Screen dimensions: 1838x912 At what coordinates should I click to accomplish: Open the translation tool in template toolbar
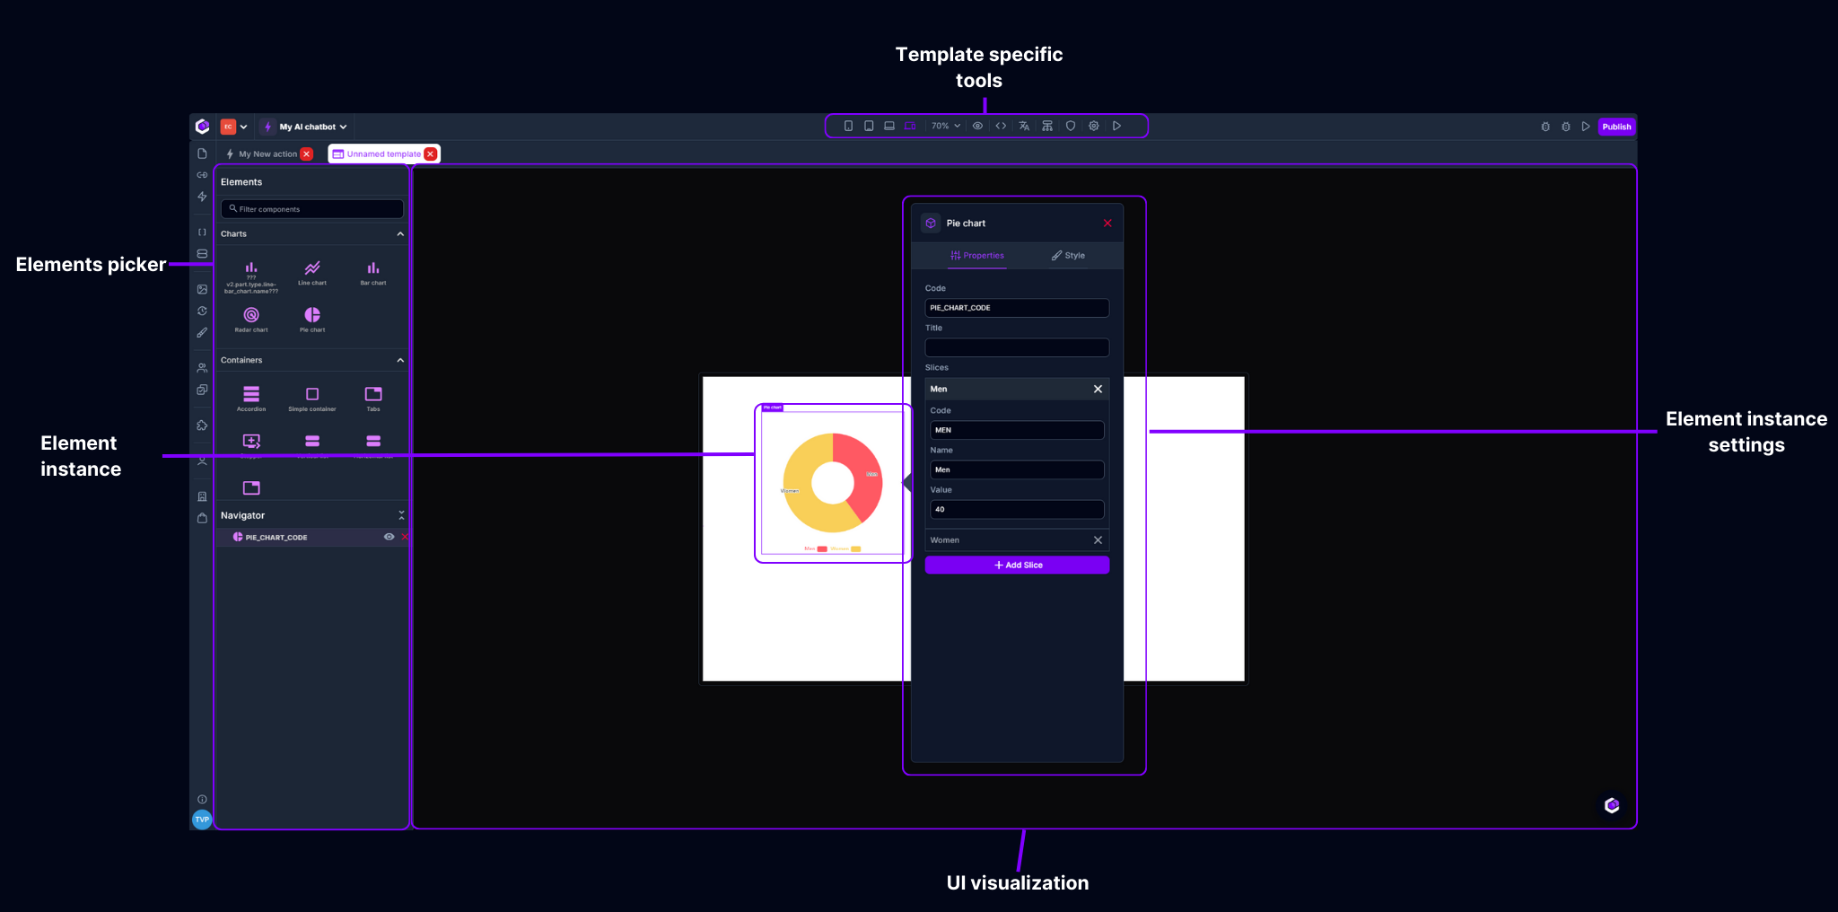[x=1024, y=126]
